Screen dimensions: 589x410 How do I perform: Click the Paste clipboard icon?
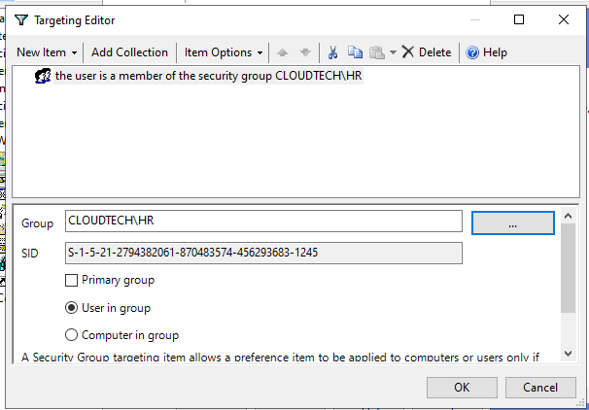tap(375, 52)
